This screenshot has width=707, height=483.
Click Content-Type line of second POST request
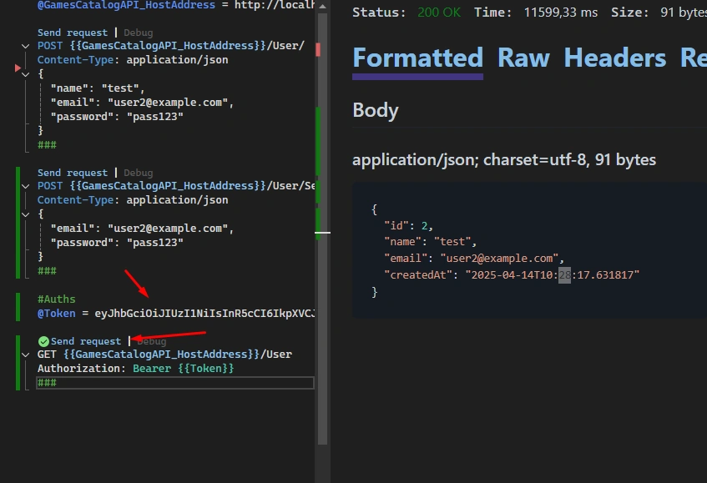(133, 200)
